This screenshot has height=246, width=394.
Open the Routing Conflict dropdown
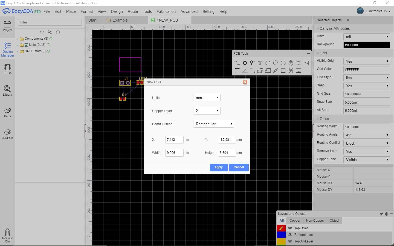click(367, 143)
